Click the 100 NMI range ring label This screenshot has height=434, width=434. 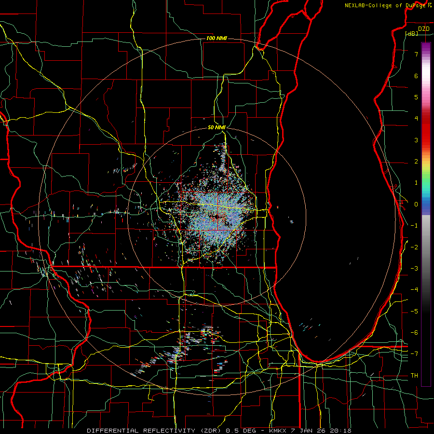(x=217, y=38)
